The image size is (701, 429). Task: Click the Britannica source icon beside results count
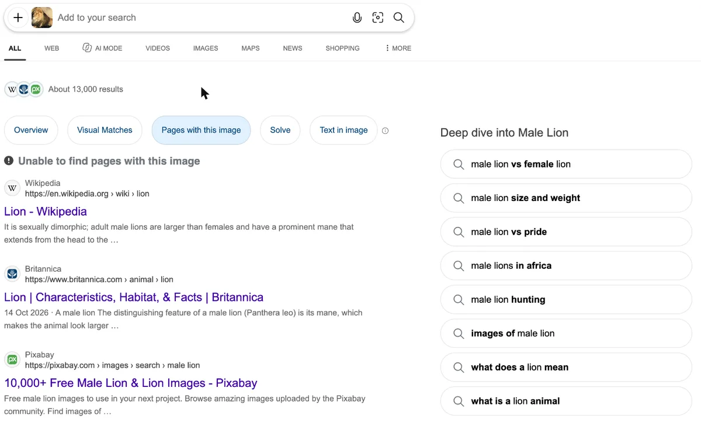[24, 89]
